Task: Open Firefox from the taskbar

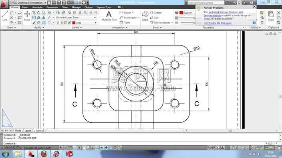Action: (x=44, y=154)
